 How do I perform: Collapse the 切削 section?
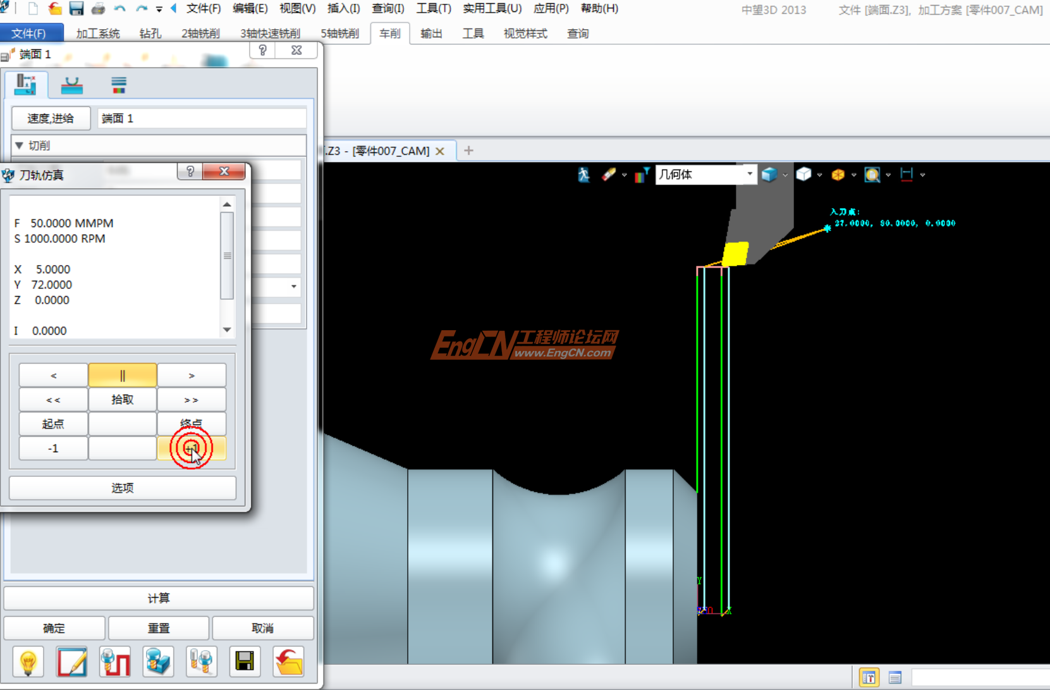click(x=19, y=145)
